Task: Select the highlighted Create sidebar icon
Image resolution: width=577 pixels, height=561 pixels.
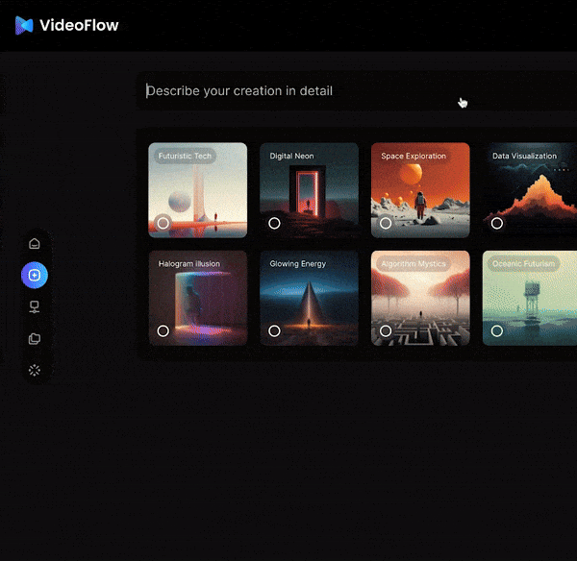Action: (35, 275)
